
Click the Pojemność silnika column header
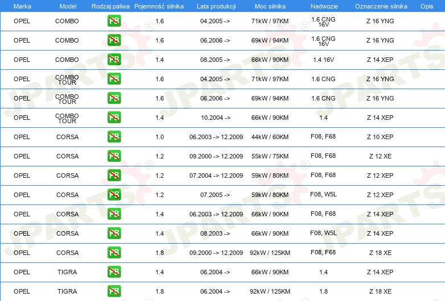159,6
